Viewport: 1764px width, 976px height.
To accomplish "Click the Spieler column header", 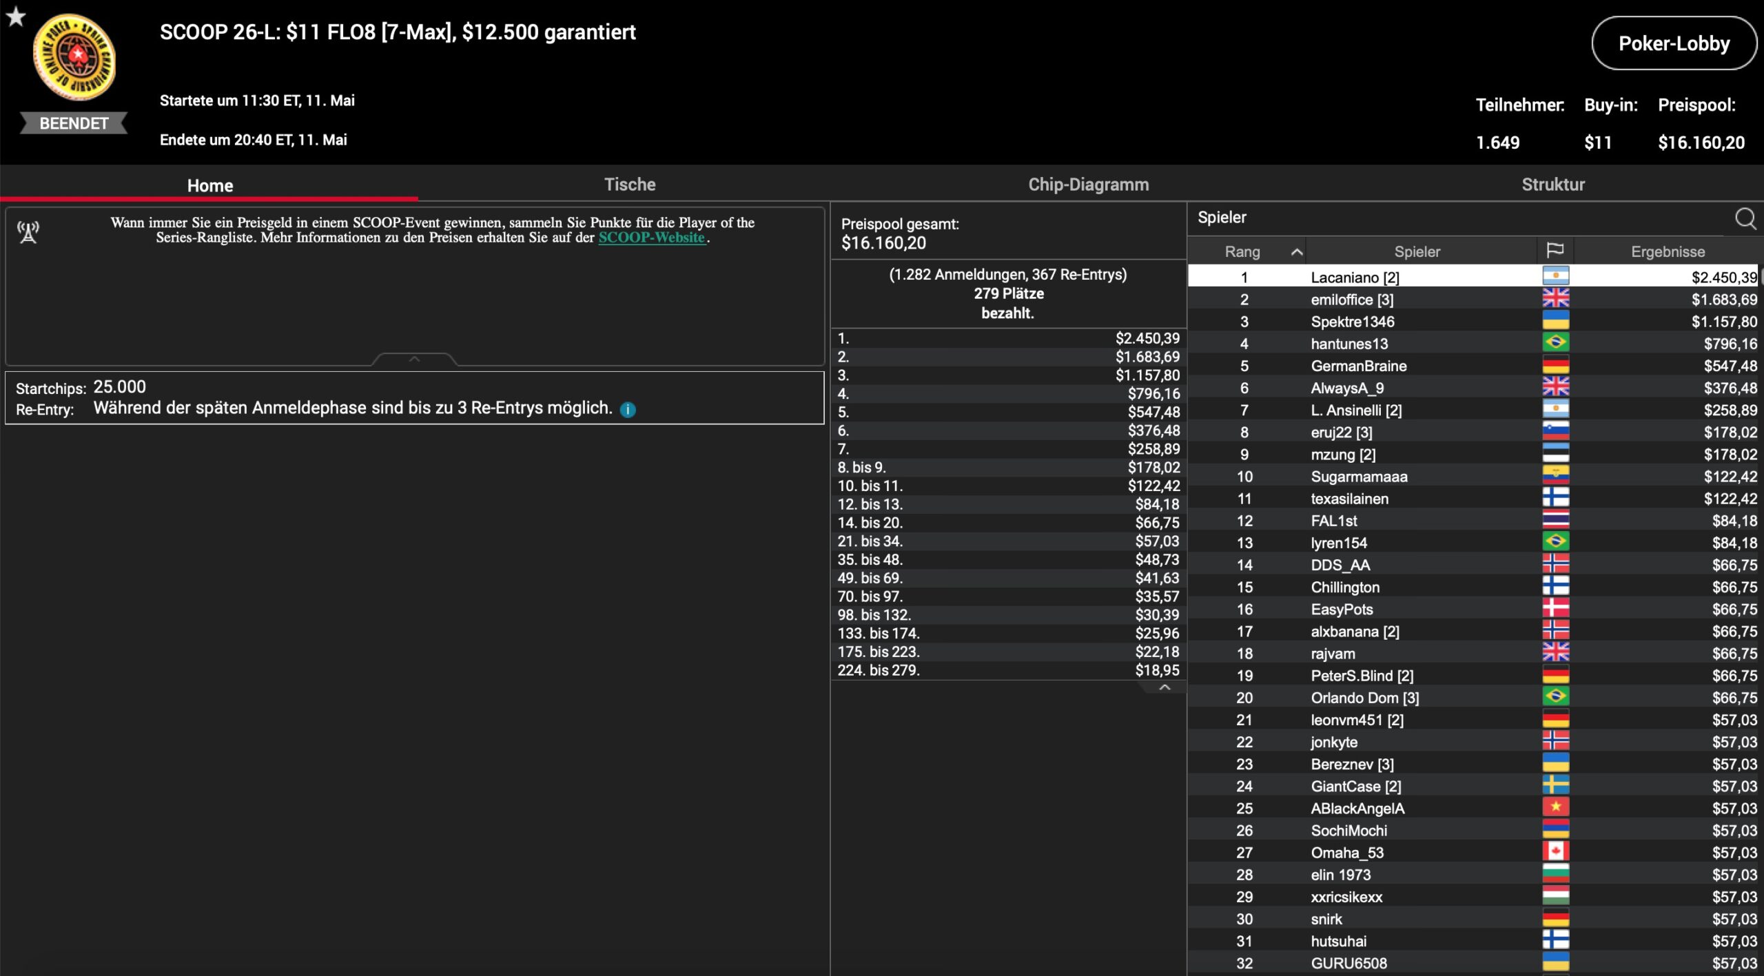I will tap(1417, 252).
